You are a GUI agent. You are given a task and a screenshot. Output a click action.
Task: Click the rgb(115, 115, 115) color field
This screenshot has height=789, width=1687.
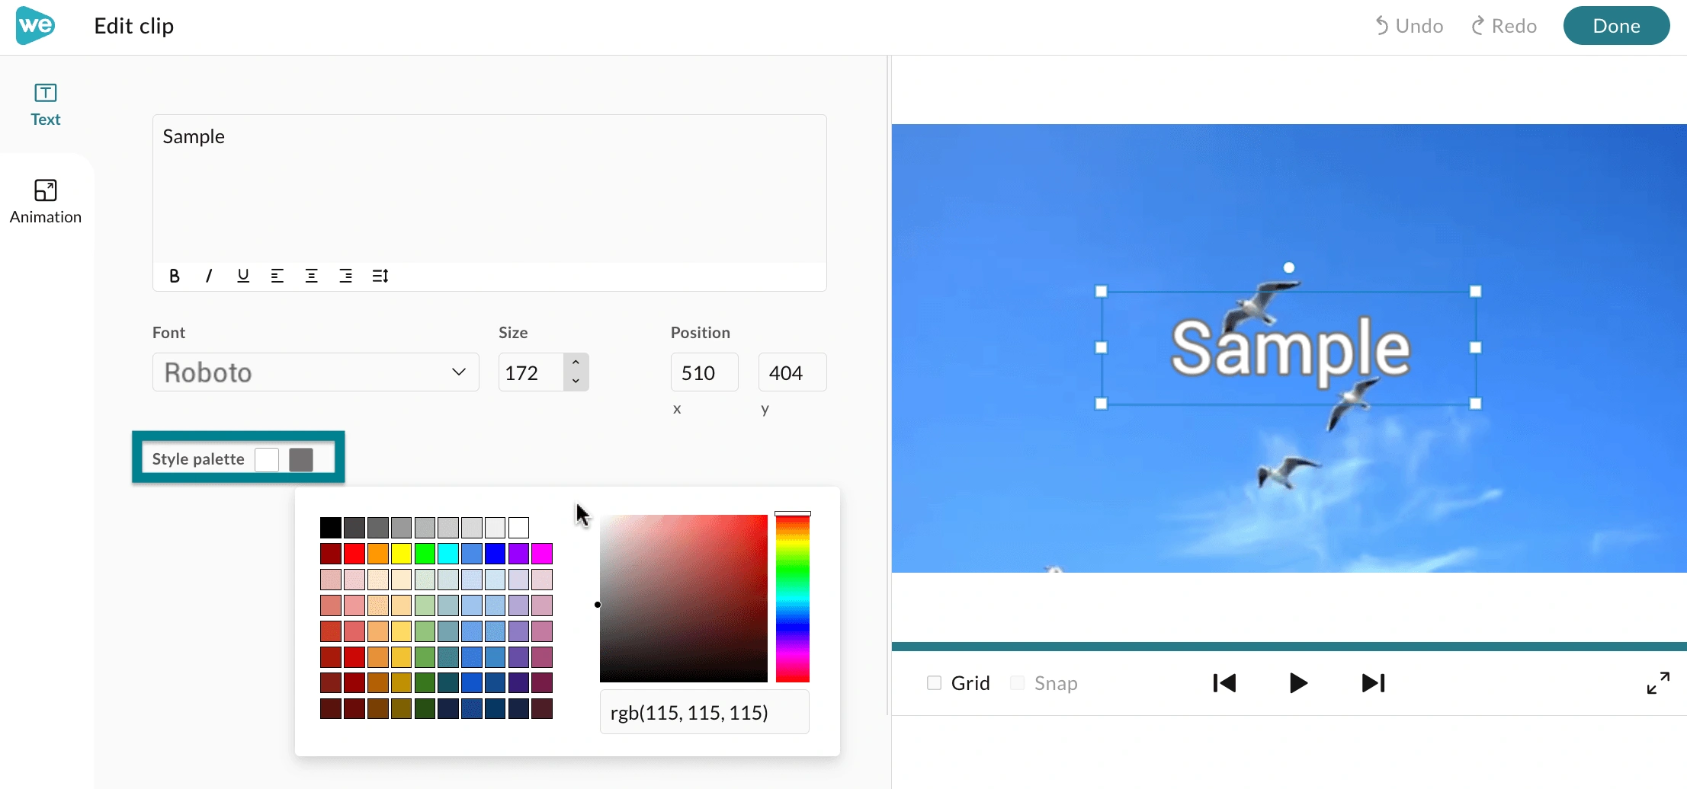pos(704,712)
